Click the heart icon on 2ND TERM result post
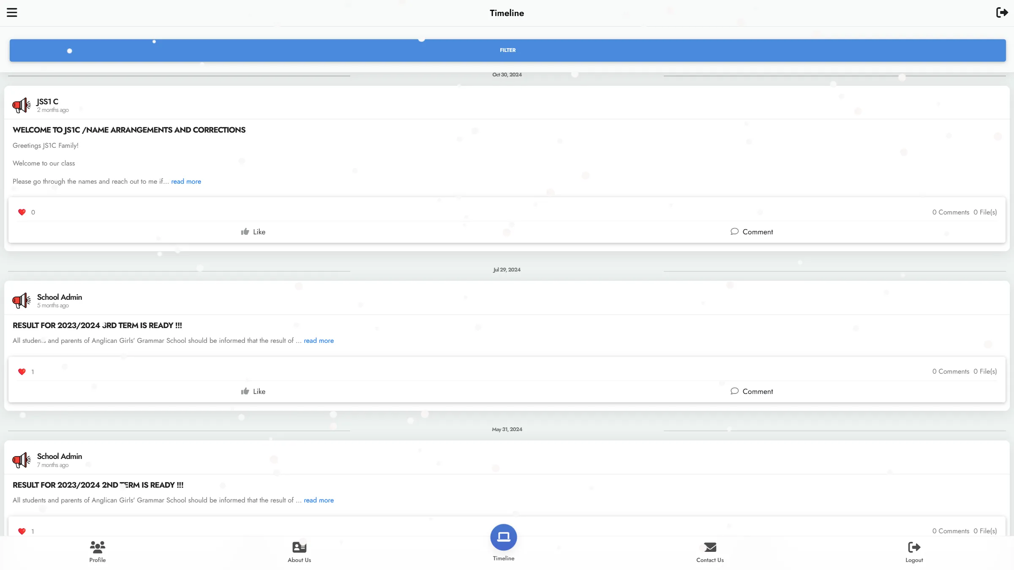1014x570 pixels. click(x=22, y=531)
